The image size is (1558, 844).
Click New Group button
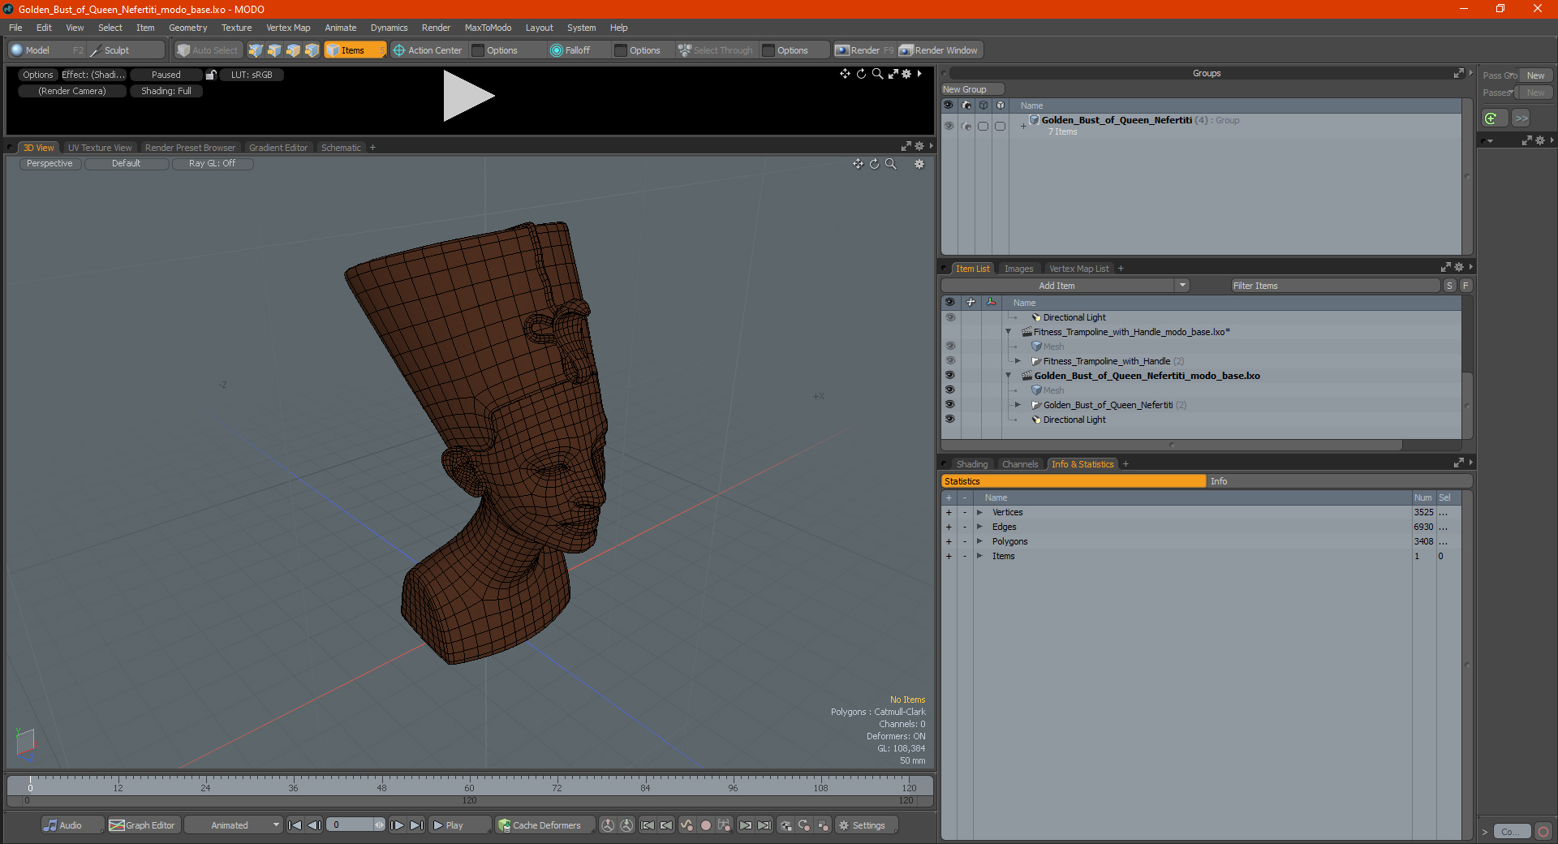(x=972, y=89)
